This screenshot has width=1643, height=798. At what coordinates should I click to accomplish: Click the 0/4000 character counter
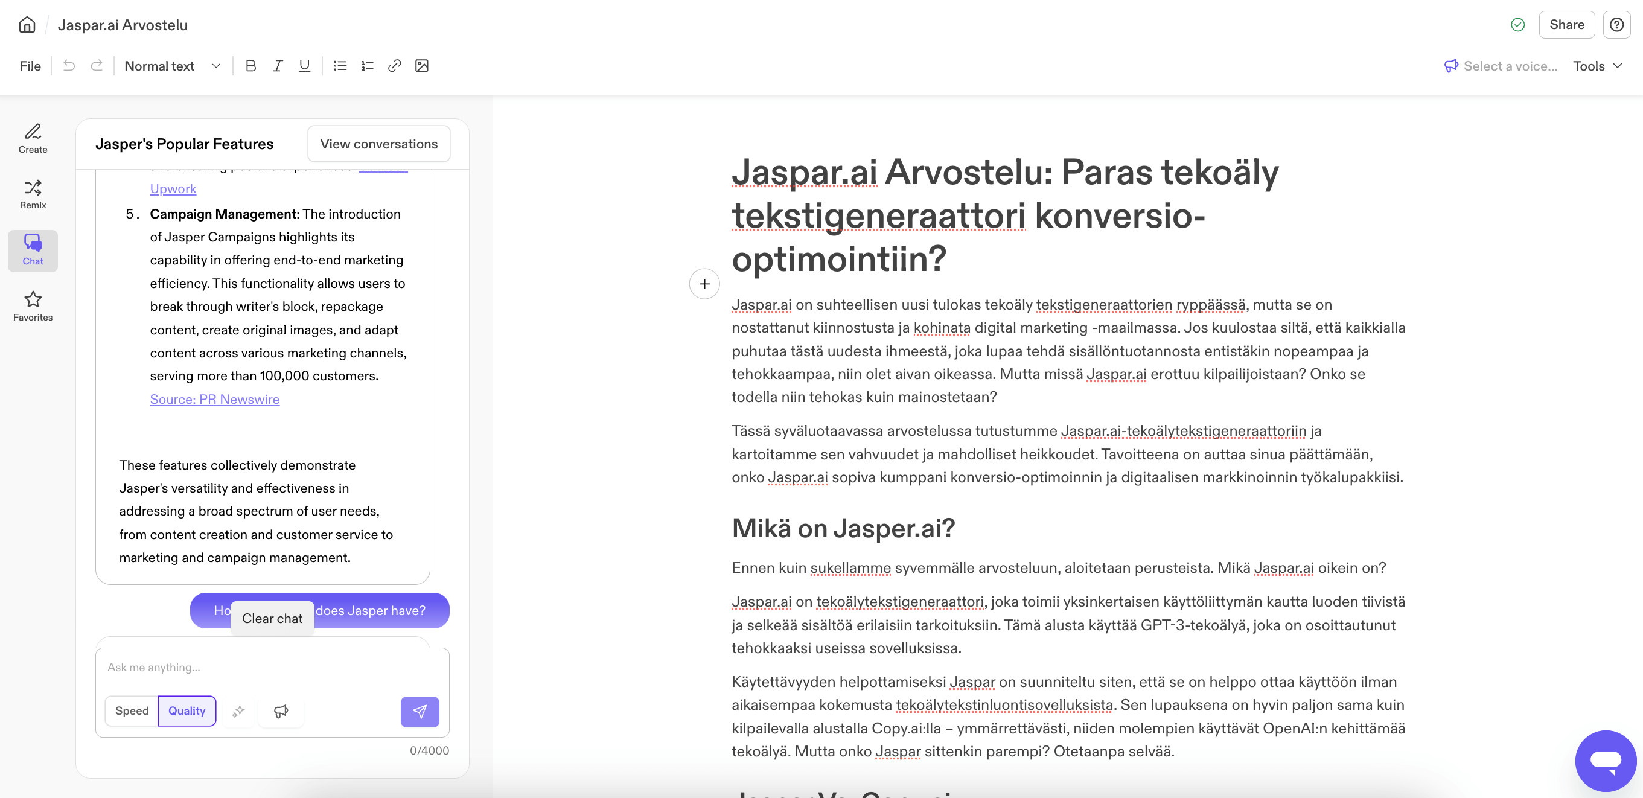pos(429,751)
